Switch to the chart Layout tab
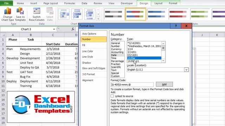This screenshot has width=225, height=126. coord(159,3)
